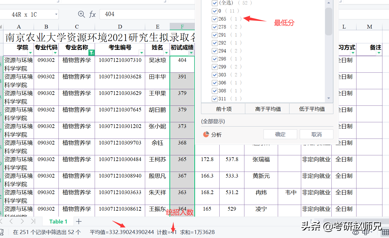The height and width of the screenshot is (238, 389).
Task: Click the fx insert function icon
Action: [x=92, y=14]
